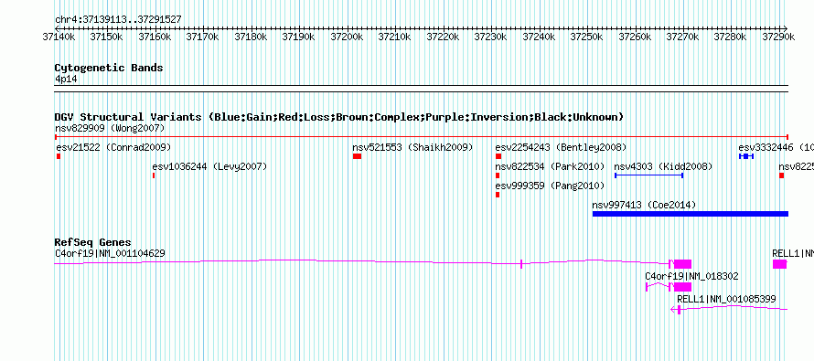The height and width of the screenshot is (361, 814).
Task: Click the 4p14 band label
Action: coord(66,80)
